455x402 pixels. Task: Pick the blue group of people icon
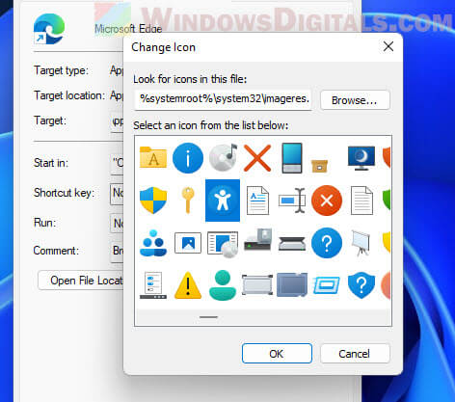153,243
